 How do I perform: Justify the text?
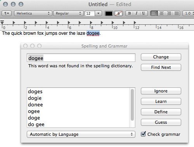tap(177, 14)
